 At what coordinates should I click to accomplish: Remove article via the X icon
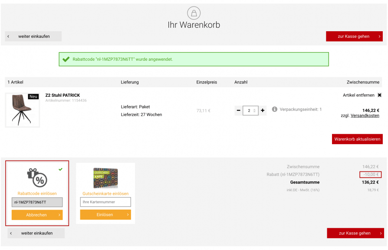379,95
